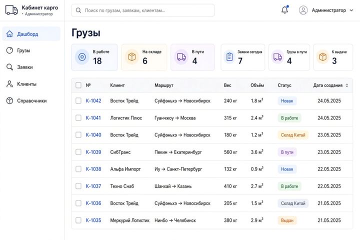The image size is (360, 240).
Task: Click route Гуанчжоу → Москва
Action: [175, 118]
